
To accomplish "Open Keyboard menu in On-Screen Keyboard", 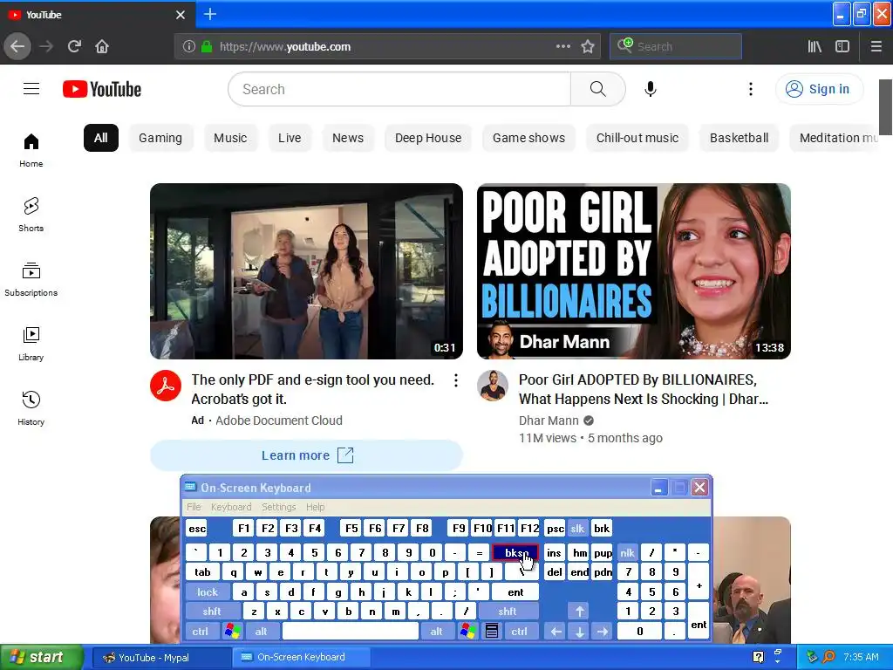I will click(x=231, y=507).
